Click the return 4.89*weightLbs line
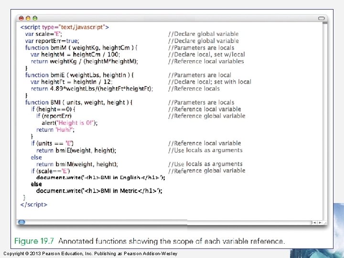The height and width of the screenshot is (258, 344). pyautogui.click(x=92, y=89)
